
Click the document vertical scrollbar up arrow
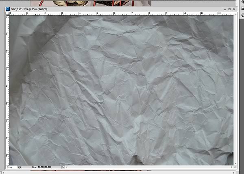(x=235, y=14)
